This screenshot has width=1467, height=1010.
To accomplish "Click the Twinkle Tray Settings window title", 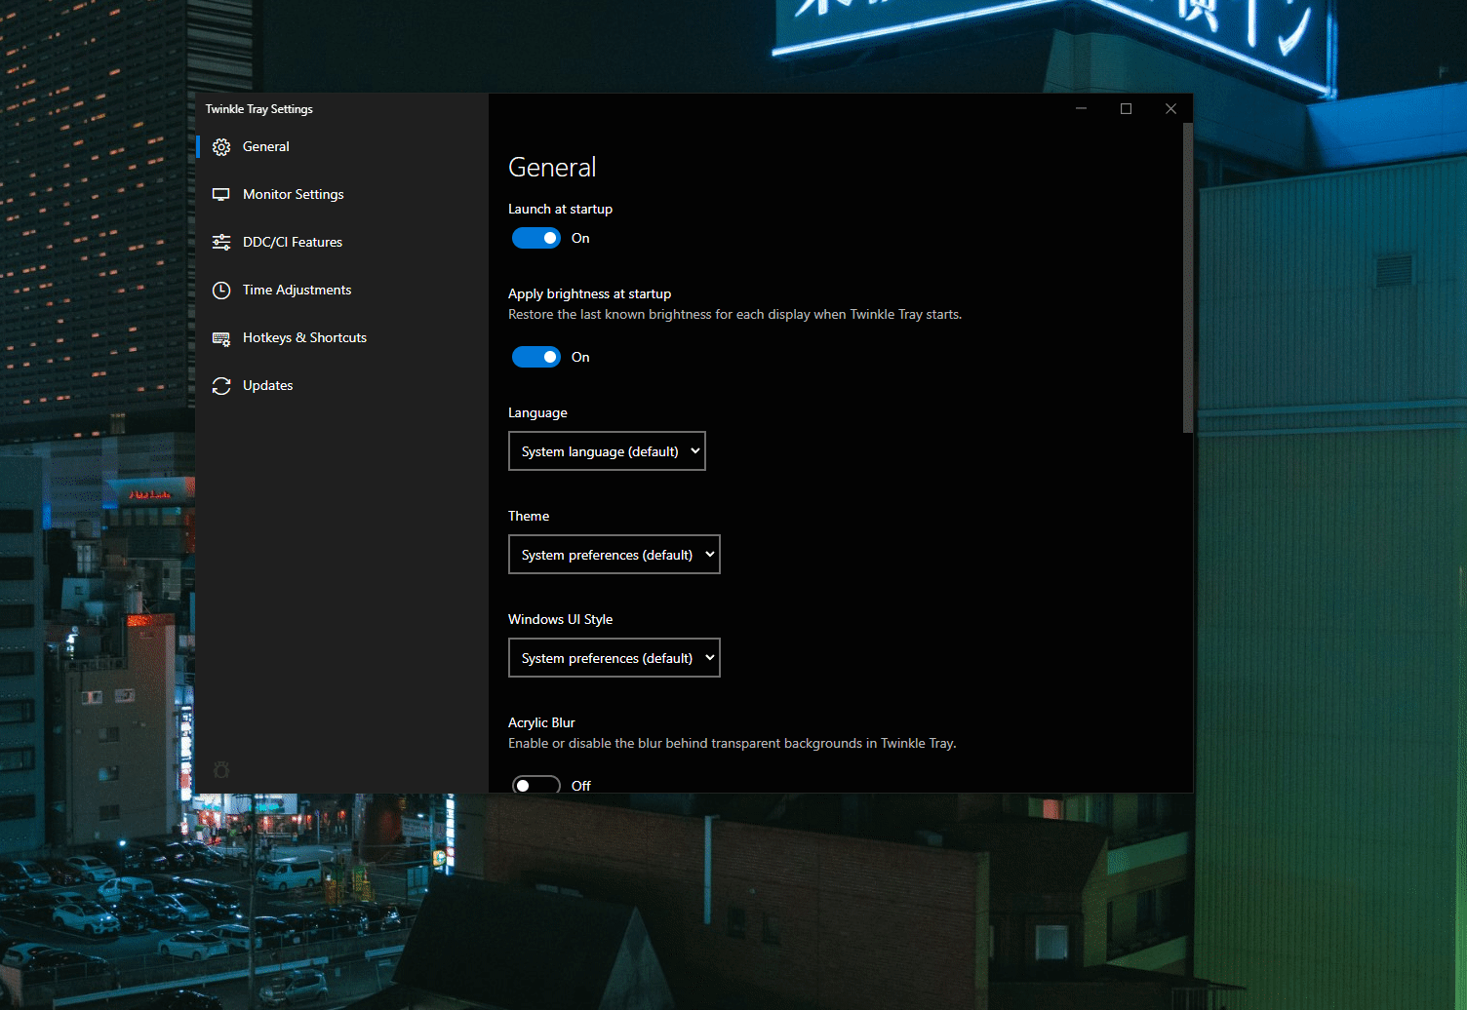I will point(259,109).
